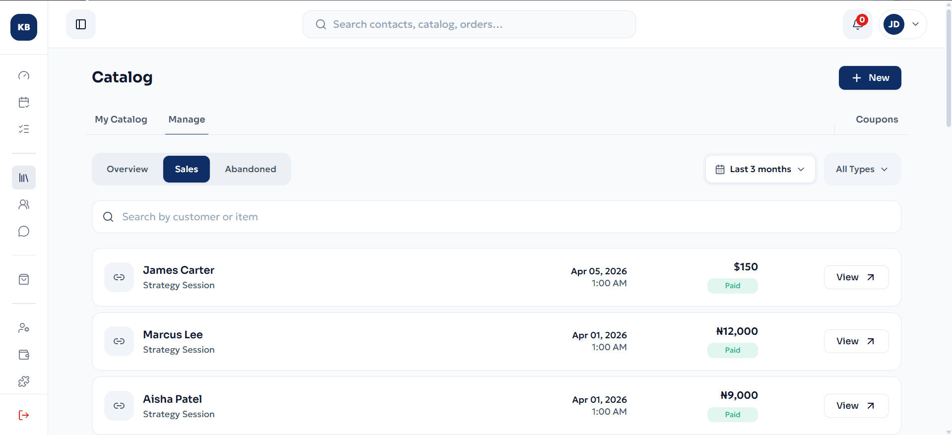Click magnifier icon in customer search field
The image size is (952, 435).
108,217
